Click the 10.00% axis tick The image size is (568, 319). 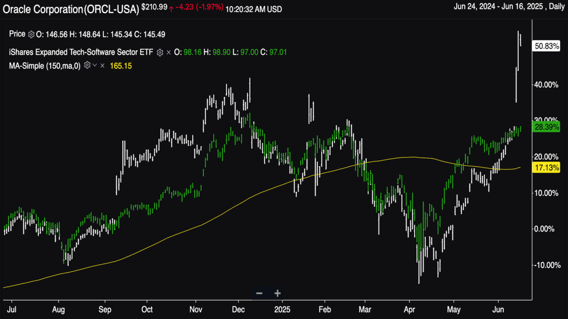click(x=546, y=193)
